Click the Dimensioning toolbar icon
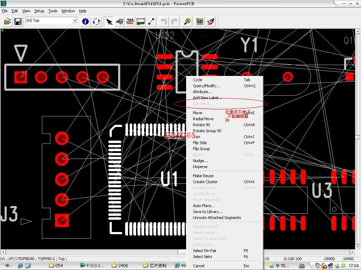Viewport: 361px width, 270px height. coord(141,21)
